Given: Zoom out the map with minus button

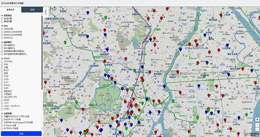Looking at the screenshot, I should point(257,129).
